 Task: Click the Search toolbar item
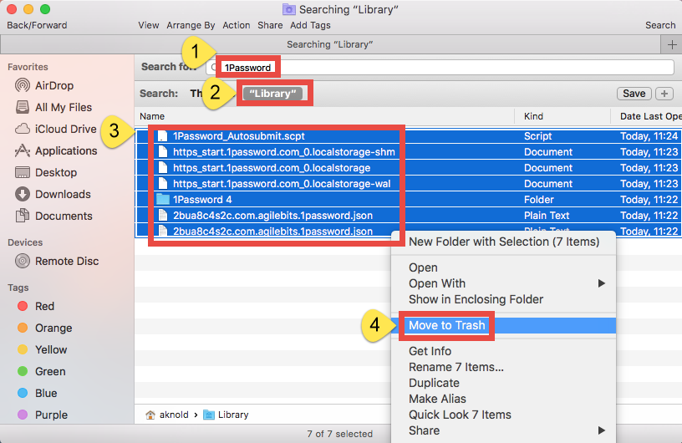point(660,25)
